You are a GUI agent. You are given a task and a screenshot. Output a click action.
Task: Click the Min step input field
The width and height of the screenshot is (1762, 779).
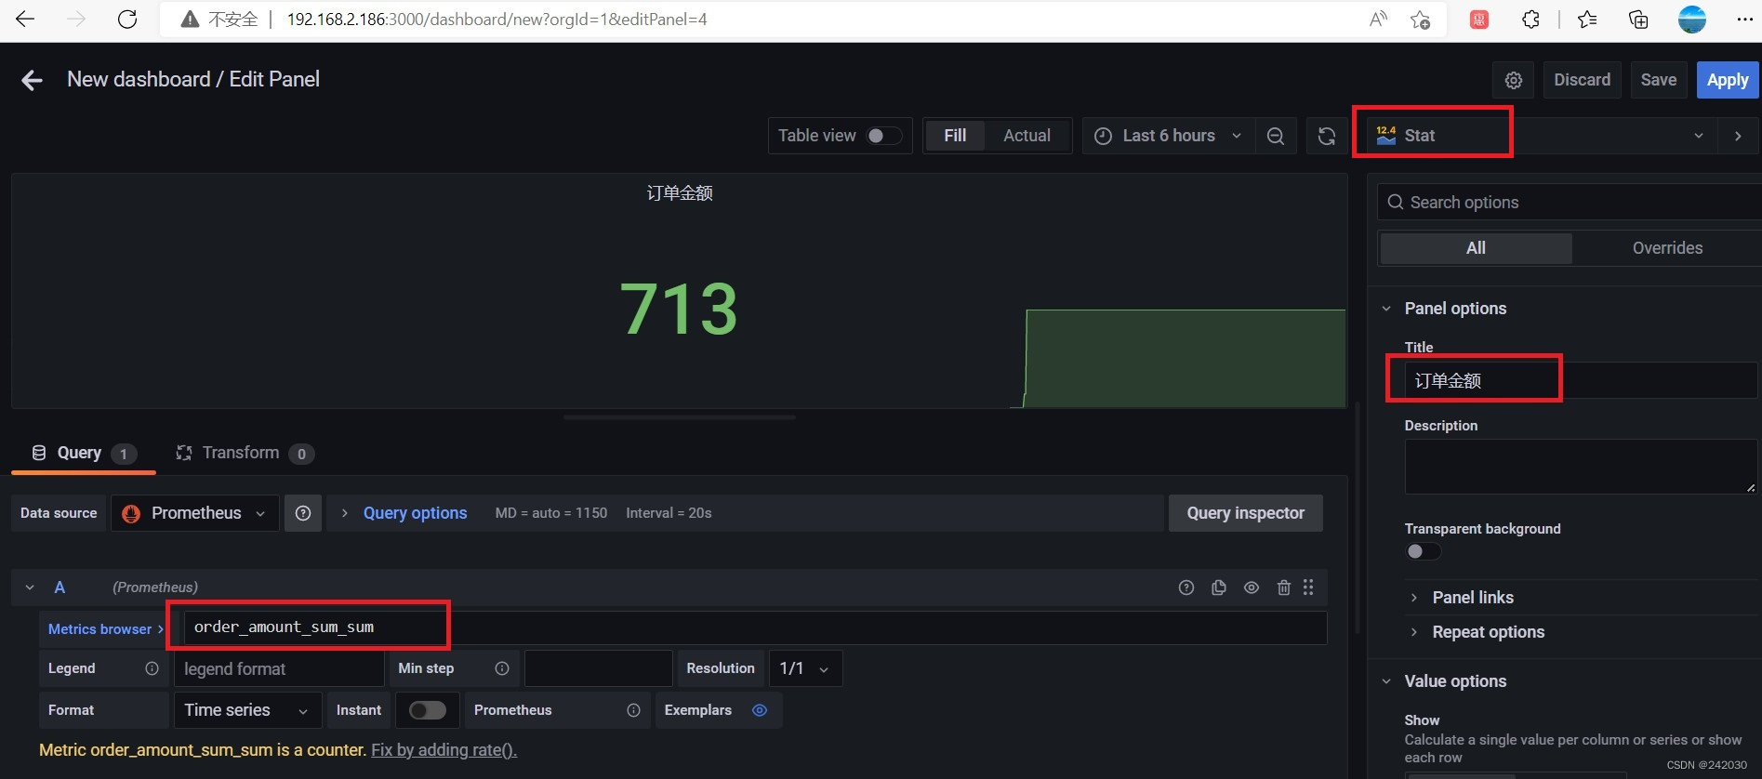pos(598,668)
